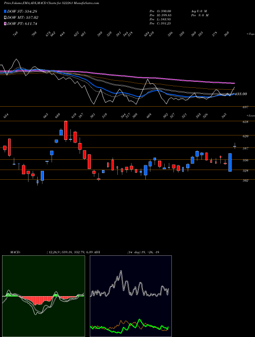The width and height of the screenshot is (255, 337).
Task: Click the tallest red candlestick near 658
Action: pos(66,130)
